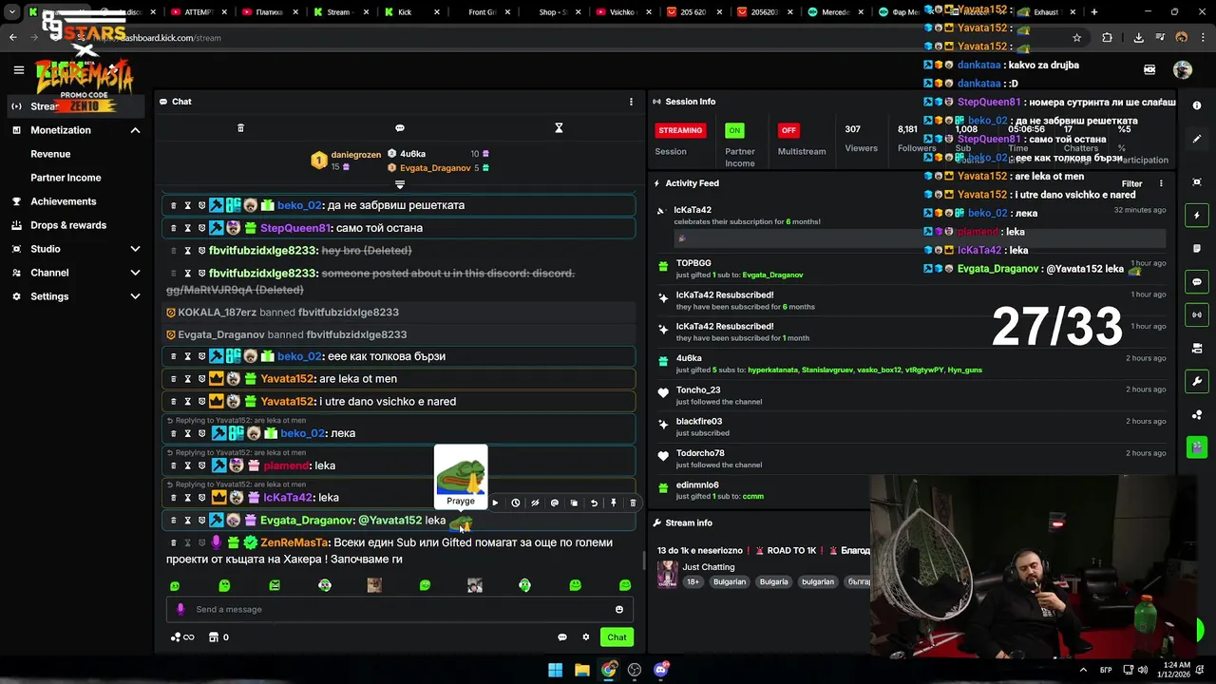Click the first green emote in quick emotes row
Screen dimensions: 1216x684
click(175, 586)
